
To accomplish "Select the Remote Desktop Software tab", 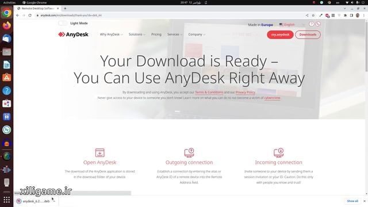I will click(37, 8).
